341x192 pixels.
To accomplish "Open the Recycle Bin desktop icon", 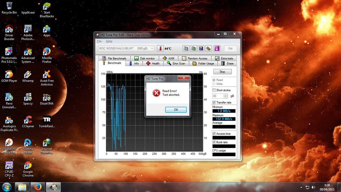I will pyautogui.click(x=9, y=8).
